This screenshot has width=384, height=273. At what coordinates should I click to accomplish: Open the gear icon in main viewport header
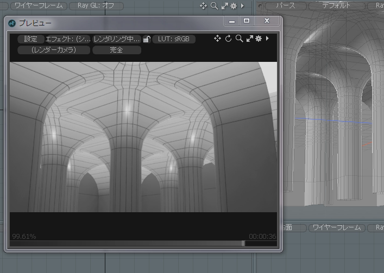234,5
